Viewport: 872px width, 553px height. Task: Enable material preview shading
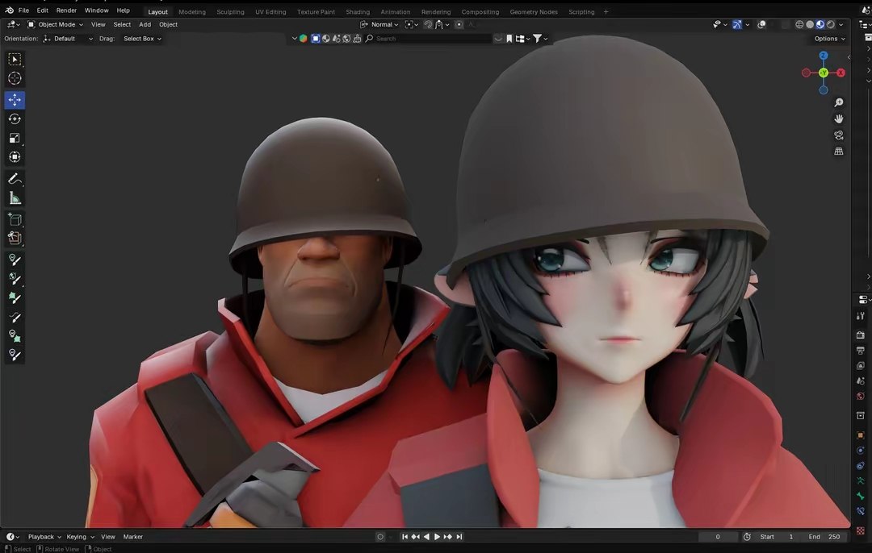tap(820, 24)
